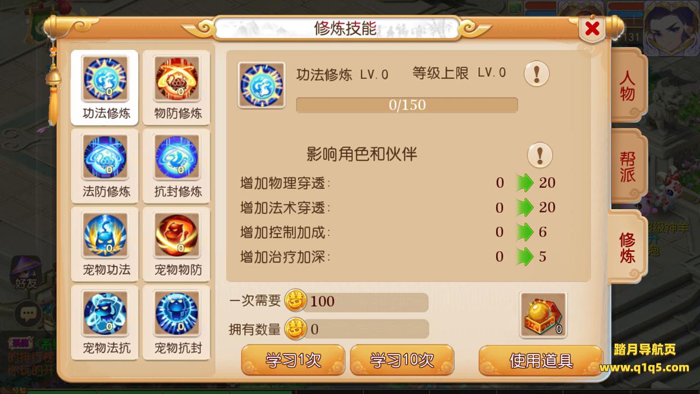Image resolution: width=700 pixels, height=394 pixels.
Task: Select the 物防修炼 skill icon
Action: point(177,79)
